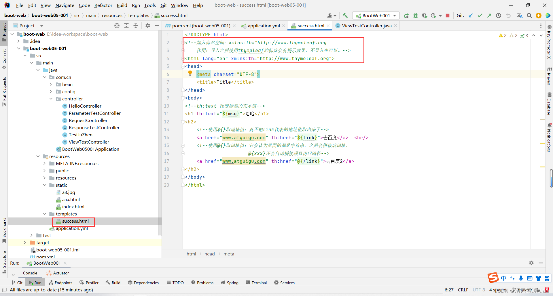Screen dimensions: 553x296
Task: Collapse the static folder
Action: 45,185
